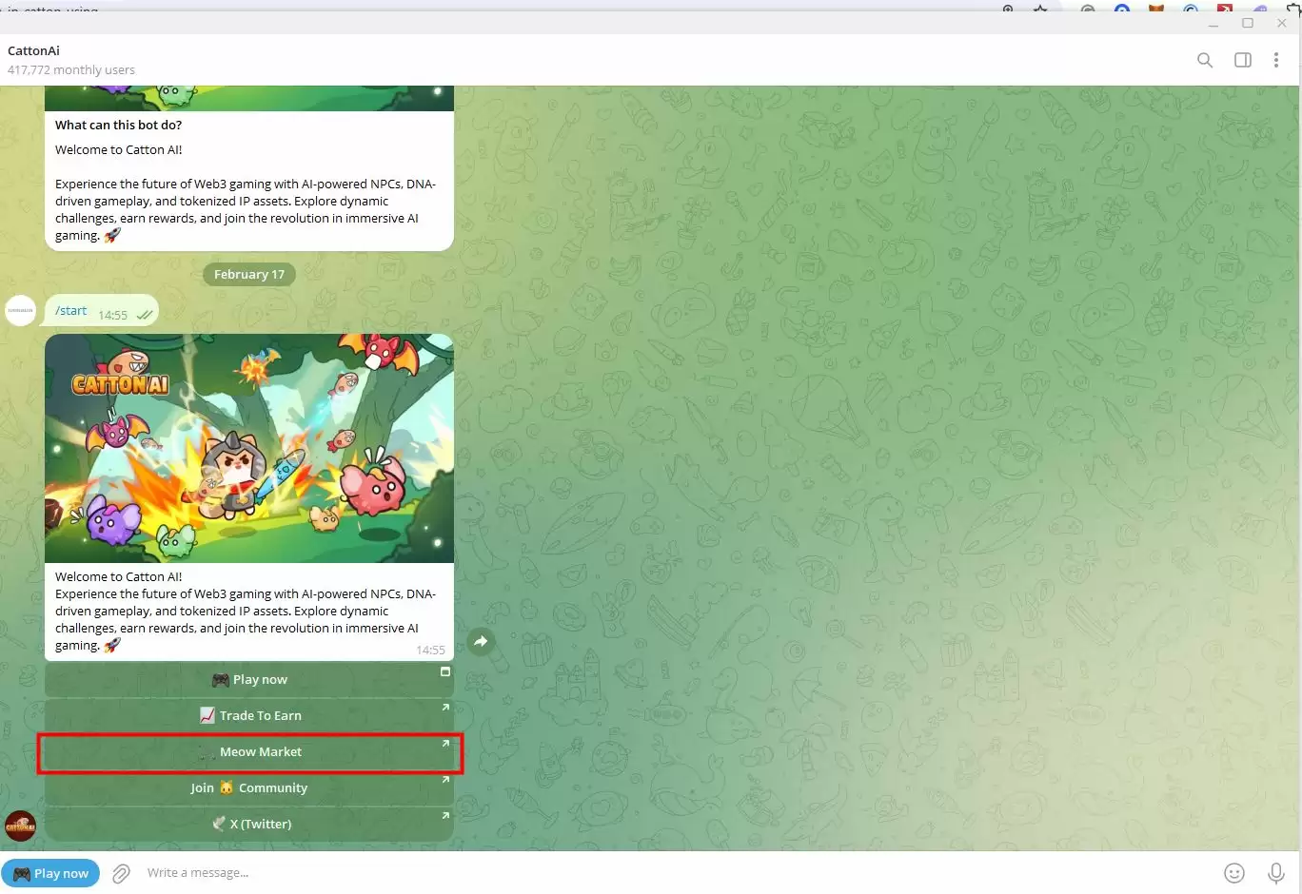Viewport: 1302px width, 894px height.
Task: Open the emoji picker smiley icon
Action: [x=1234, y=873]
